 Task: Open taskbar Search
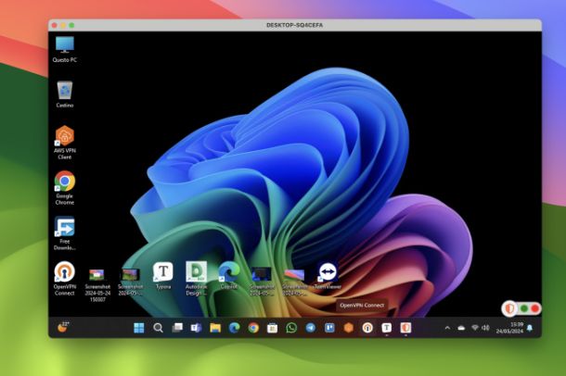pos(158,328)
